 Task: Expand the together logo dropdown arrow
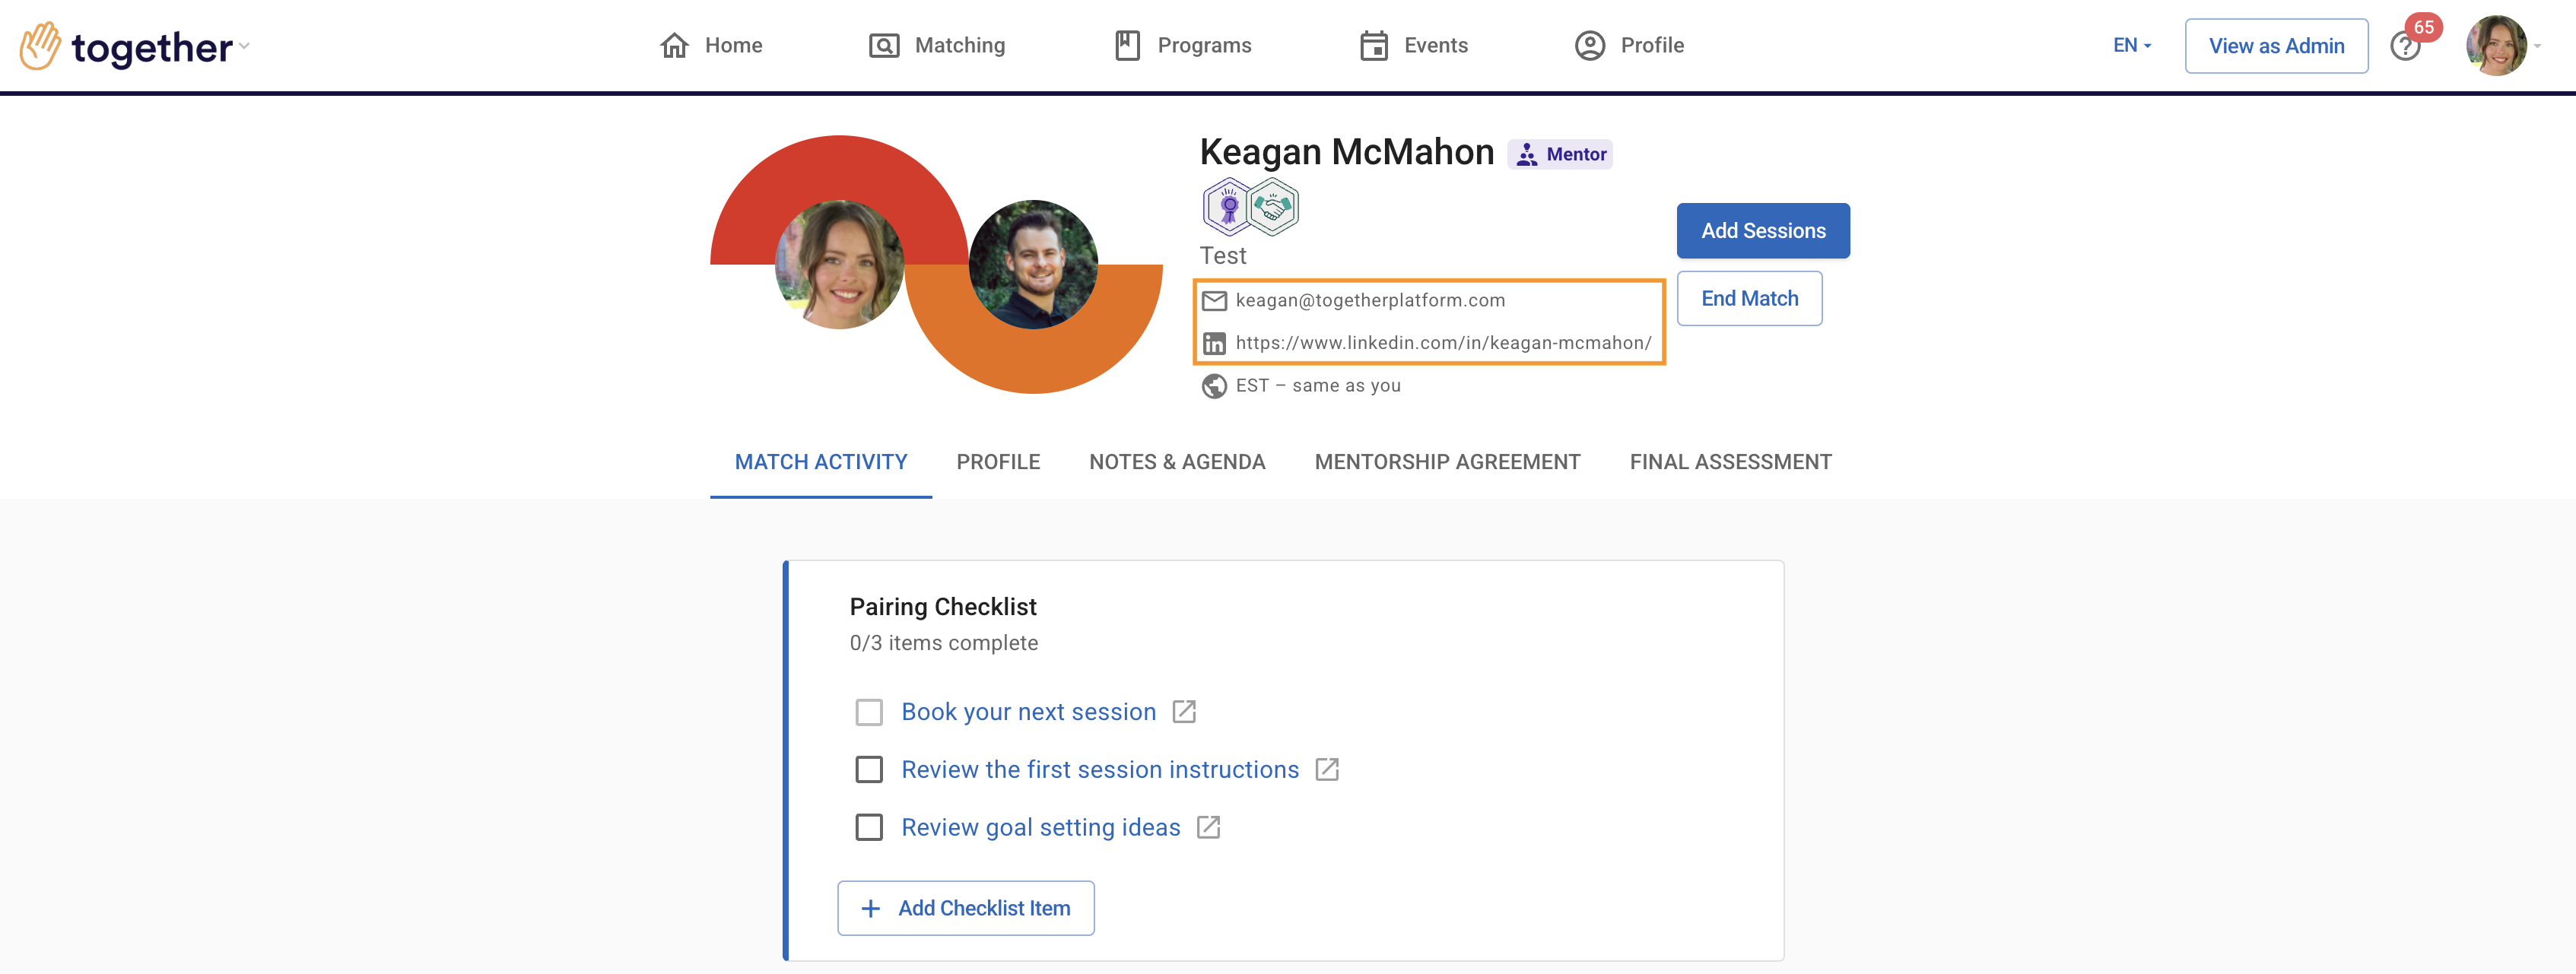tap(245, 46)
